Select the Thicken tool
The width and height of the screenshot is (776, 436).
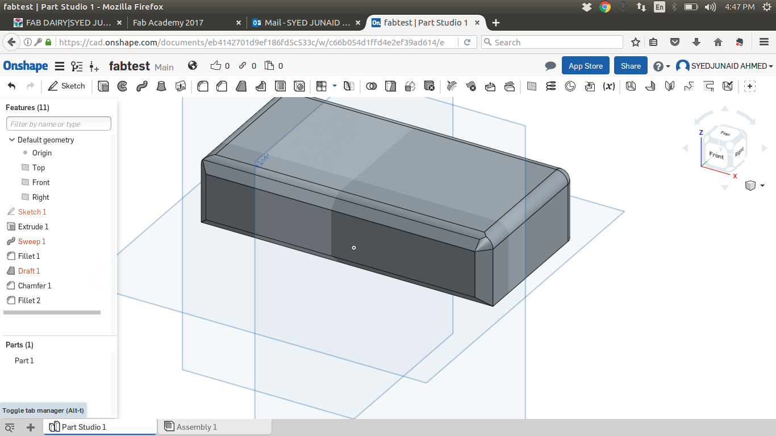pyautogui.click(x=181, y=86)
